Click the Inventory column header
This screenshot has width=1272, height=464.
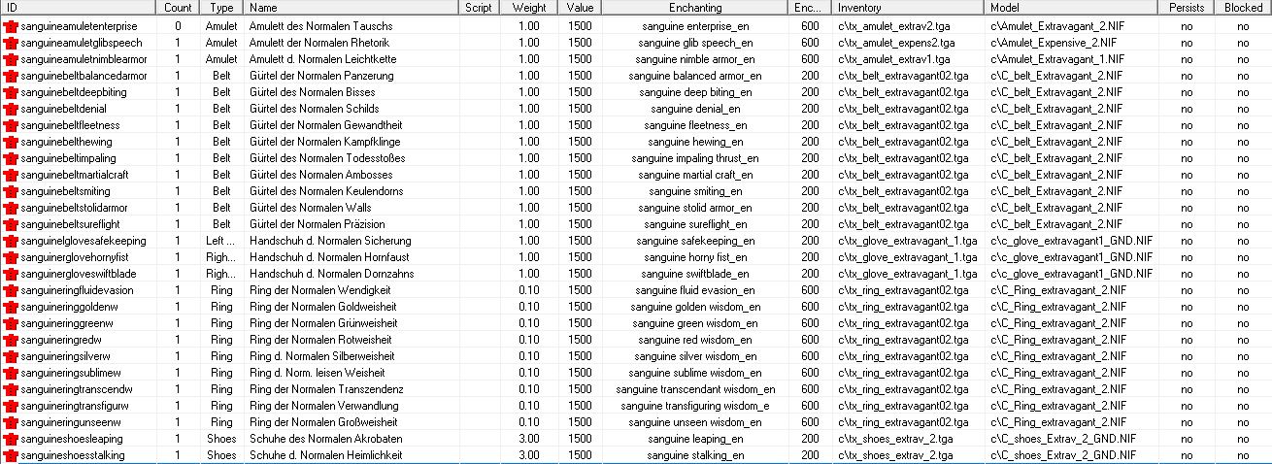908,8
